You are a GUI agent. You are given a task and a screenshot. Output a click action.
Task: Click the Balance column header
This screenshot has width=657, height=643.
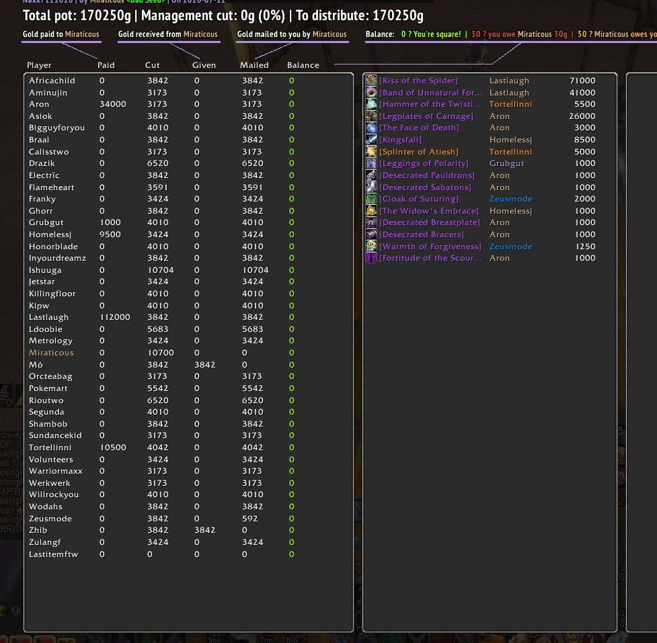[303, 65]
